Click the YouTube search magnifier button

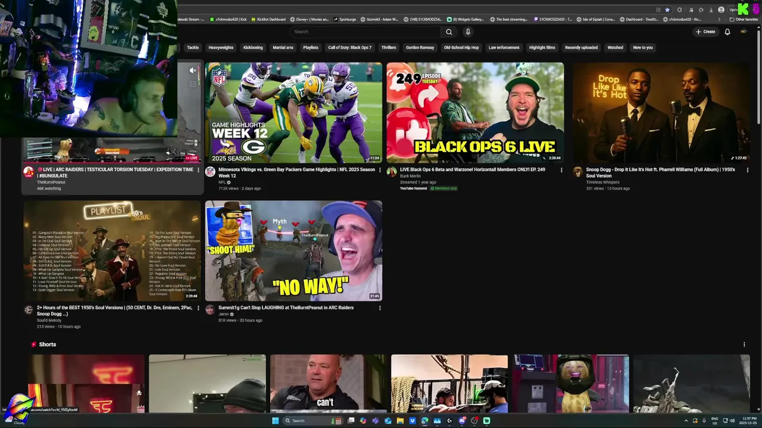(x=449, y=32)
